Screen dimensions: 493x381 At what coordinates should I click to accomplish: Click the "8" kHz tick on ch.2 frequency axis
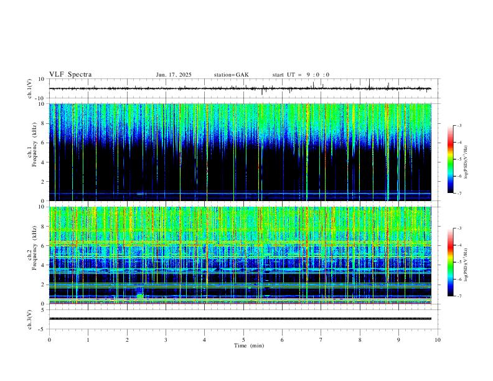click(x=43, y=227)
